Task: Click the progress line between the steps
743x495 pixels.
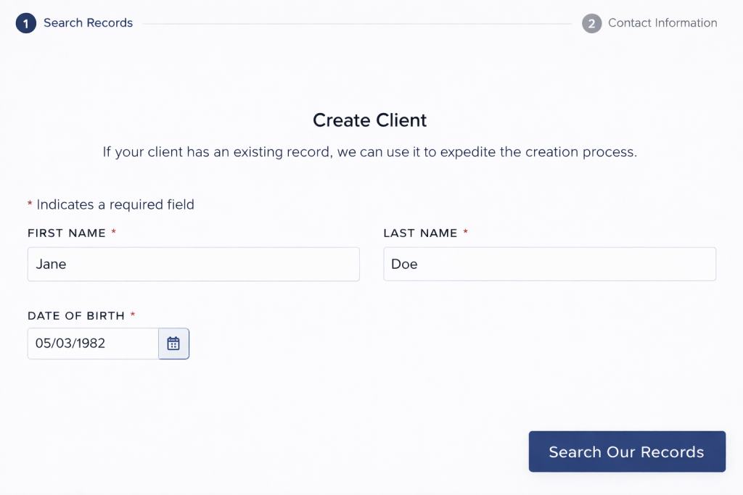Action: [357, 24]
